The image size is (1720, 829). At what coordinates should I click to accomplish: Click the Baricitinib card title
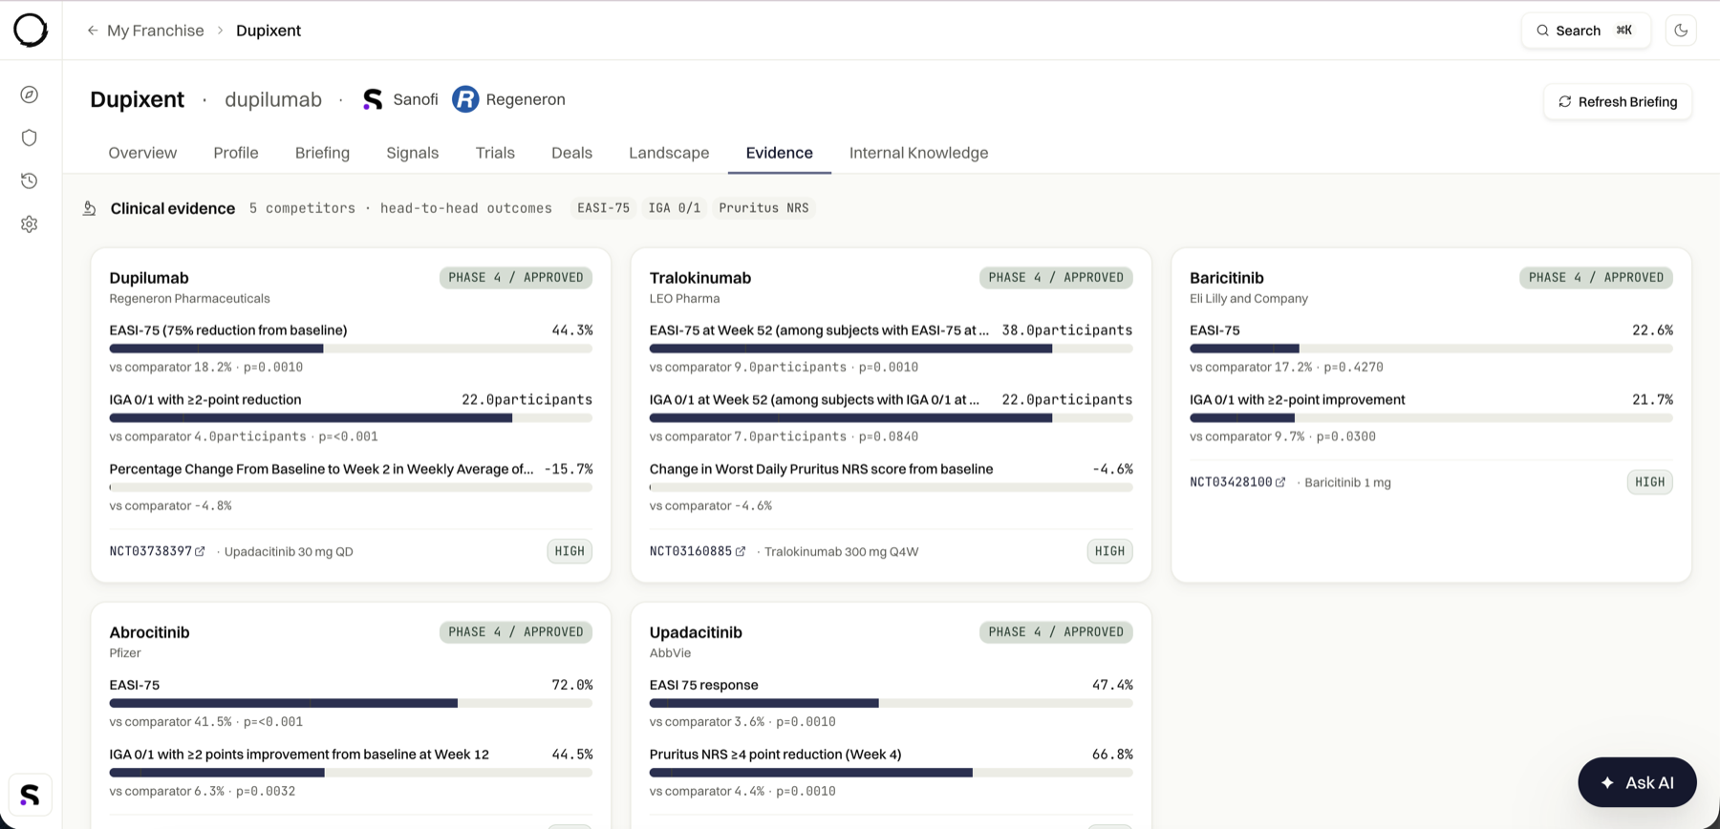(1227, 278)
